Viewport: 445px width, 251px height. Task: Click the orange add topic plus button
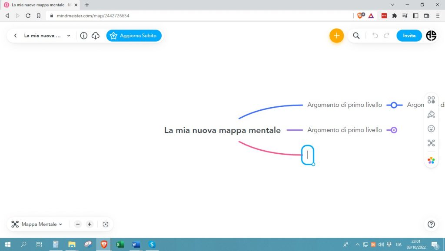click(x=336, y=36)
